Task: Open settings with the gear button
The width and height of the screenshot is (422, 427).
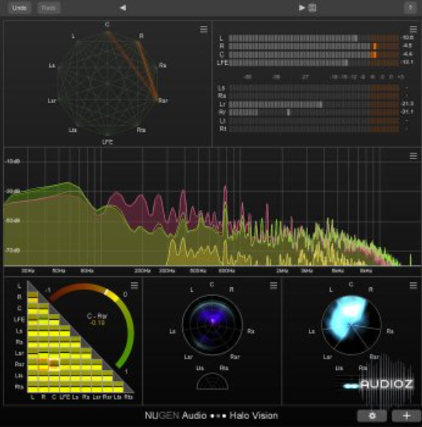Action: tap(372, 416)
